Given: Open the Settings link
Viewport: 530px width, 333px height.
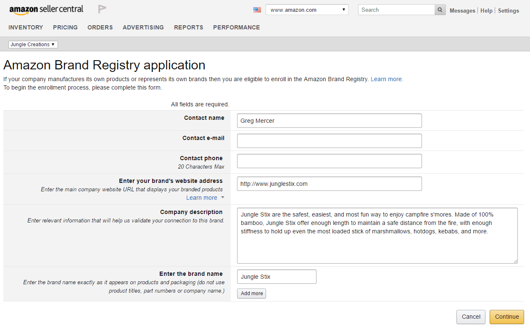Looking at the screenshot, I should pyautogui.click(x=509, y=11).
